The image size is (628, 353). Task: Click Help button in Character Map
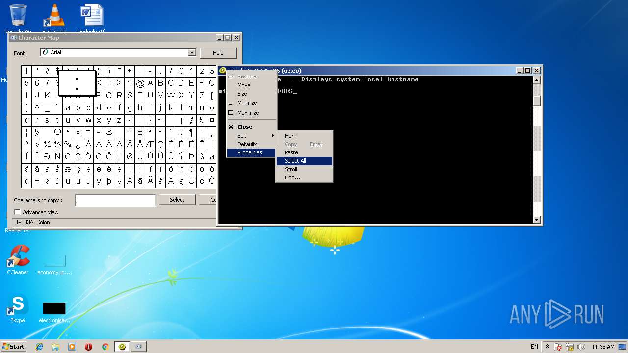[x=218, y=53]
